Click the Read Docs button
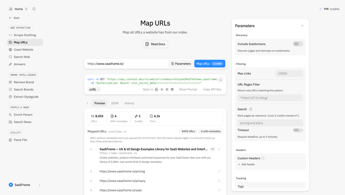The image size is (345, 195). click(155, 44)
